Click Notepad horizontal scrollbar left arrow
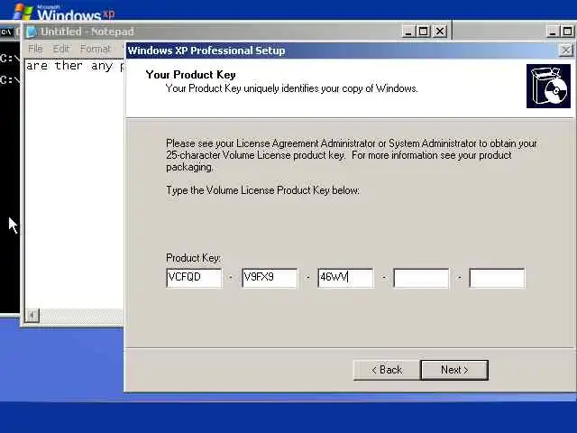 (32, 316)
